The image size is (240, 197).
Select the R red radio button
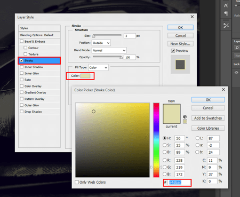click(165, 160)
